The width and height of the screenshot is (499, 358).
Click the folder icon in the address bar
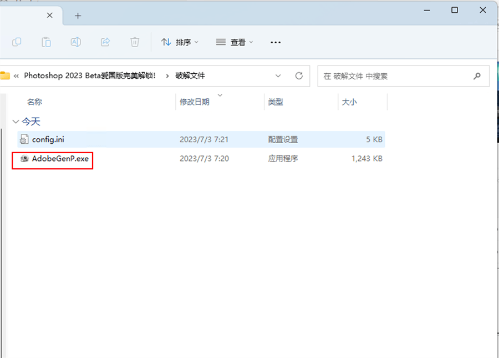pyautogui.click(x=5, y=76)
